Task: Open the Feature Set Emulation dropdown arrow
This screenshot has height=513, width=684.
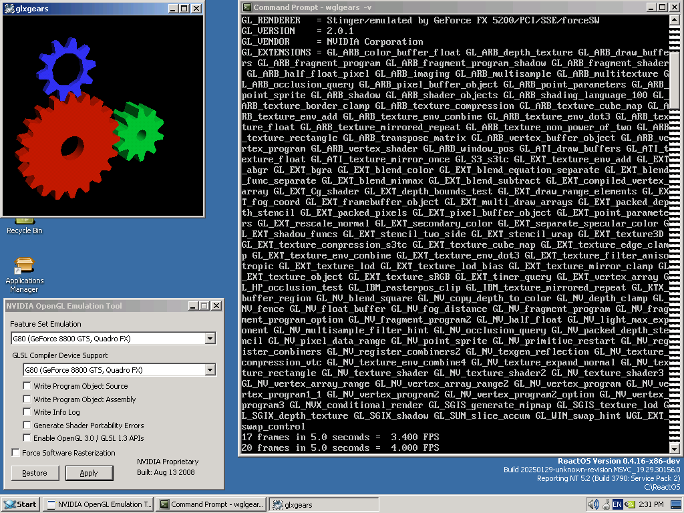Action: (x=210, y=339)
